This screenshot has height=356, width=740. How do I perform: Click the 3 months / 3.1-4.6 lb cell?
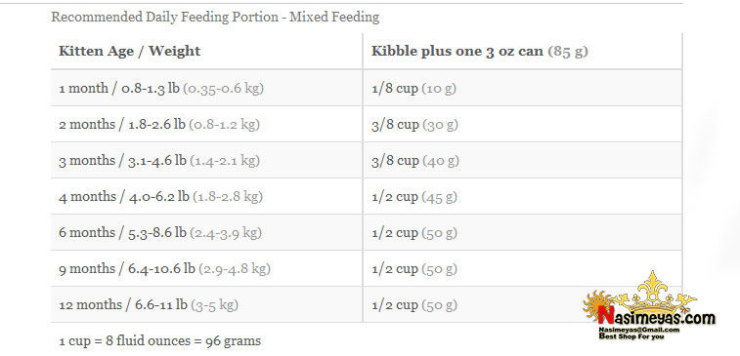[206, 161]
